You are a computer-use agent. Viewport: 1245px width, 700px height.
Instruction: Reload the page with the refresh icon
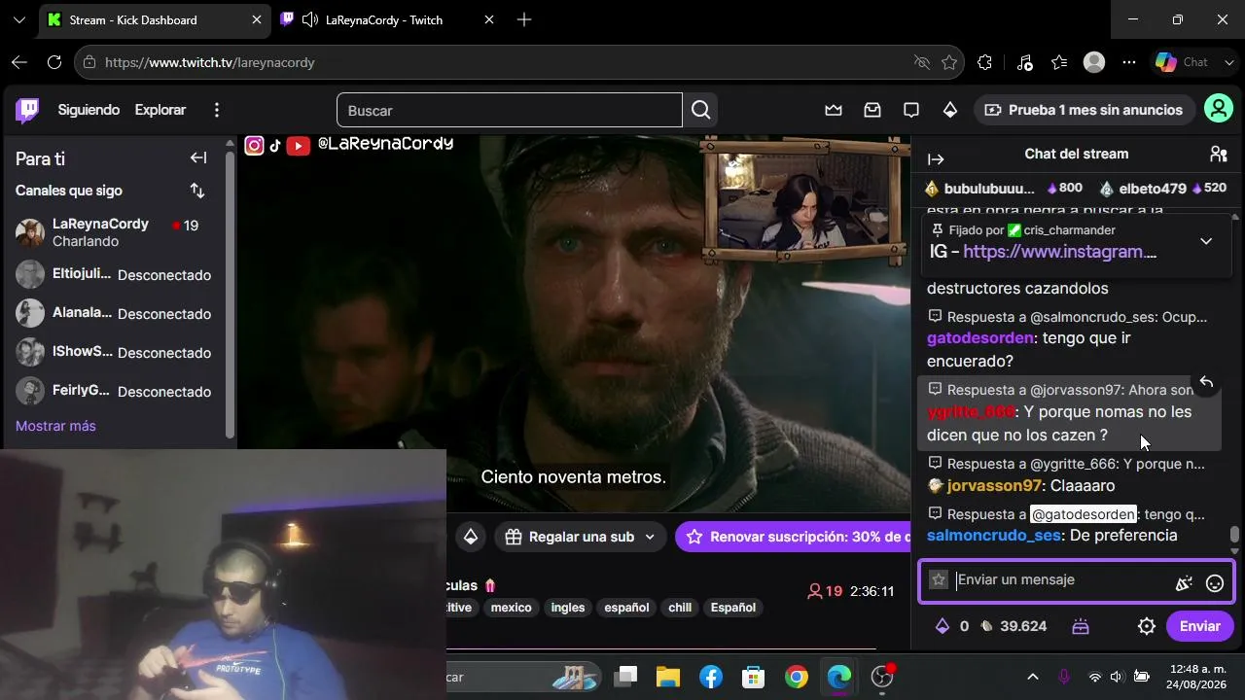(x=54, y=62)
